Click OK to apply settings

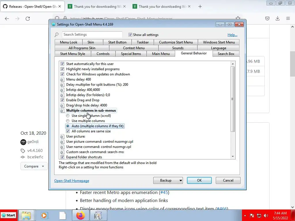click(x=199, y=180)
